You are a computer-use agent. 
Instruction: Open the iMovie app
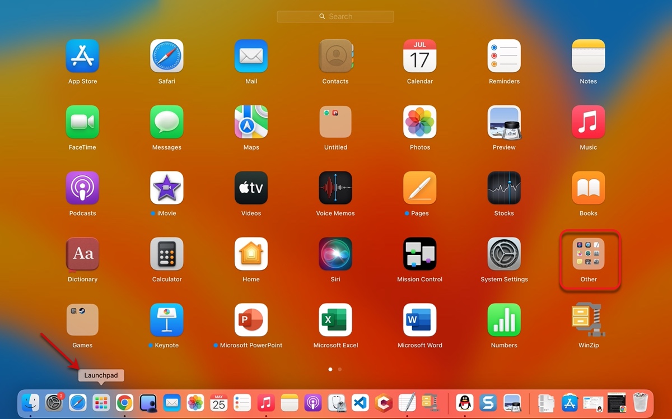click(x=167, y=188)
